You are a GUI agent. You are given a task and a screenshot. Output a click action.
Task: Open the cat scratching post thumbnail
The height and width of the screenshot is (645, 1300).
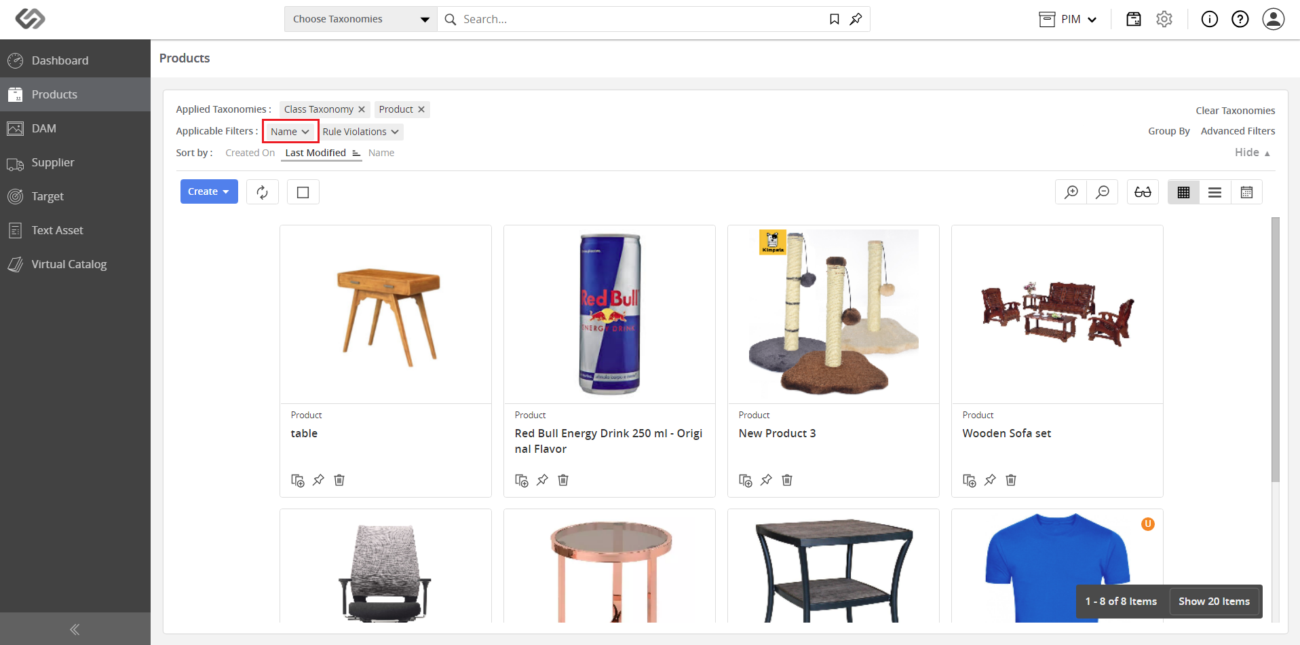pos(834,315)
